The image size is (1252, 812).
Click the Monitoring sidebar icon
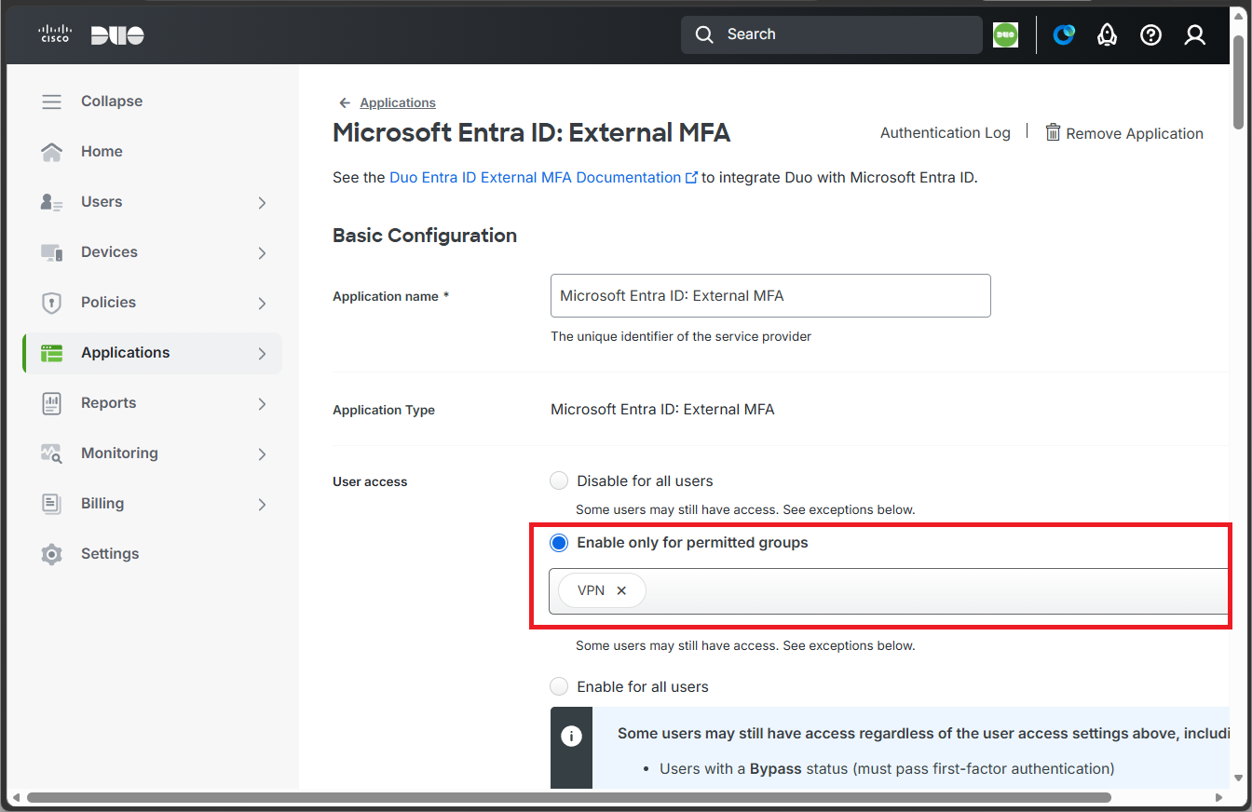(52, 453)
